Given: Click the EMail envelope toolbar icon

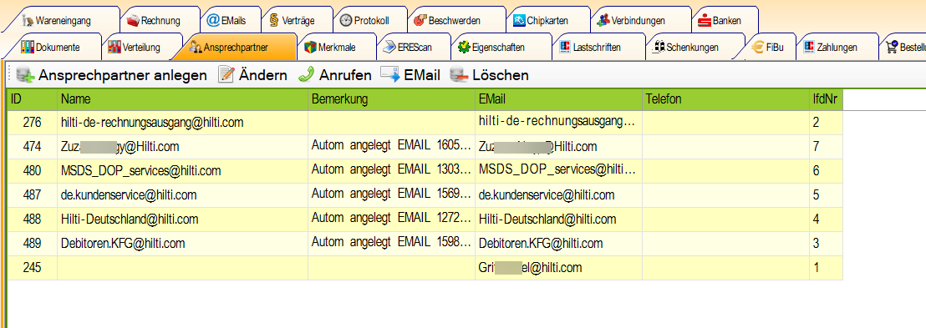Looking at the screenshot, I should coord(390,75).
